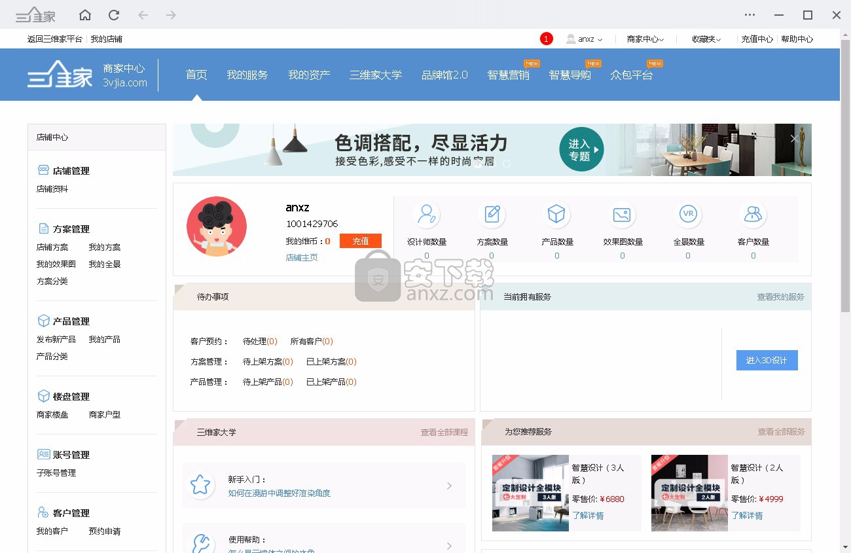Open 发布新产品 in sidebar
The width and height of the screenshot is (851, 553).
click(56, 340)
